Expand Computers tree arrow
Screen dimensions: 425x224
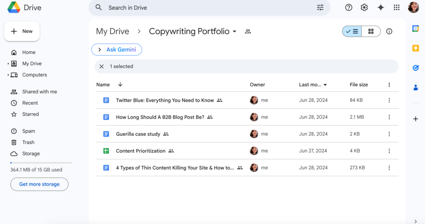pyautogui.click(x=8, y=75)
